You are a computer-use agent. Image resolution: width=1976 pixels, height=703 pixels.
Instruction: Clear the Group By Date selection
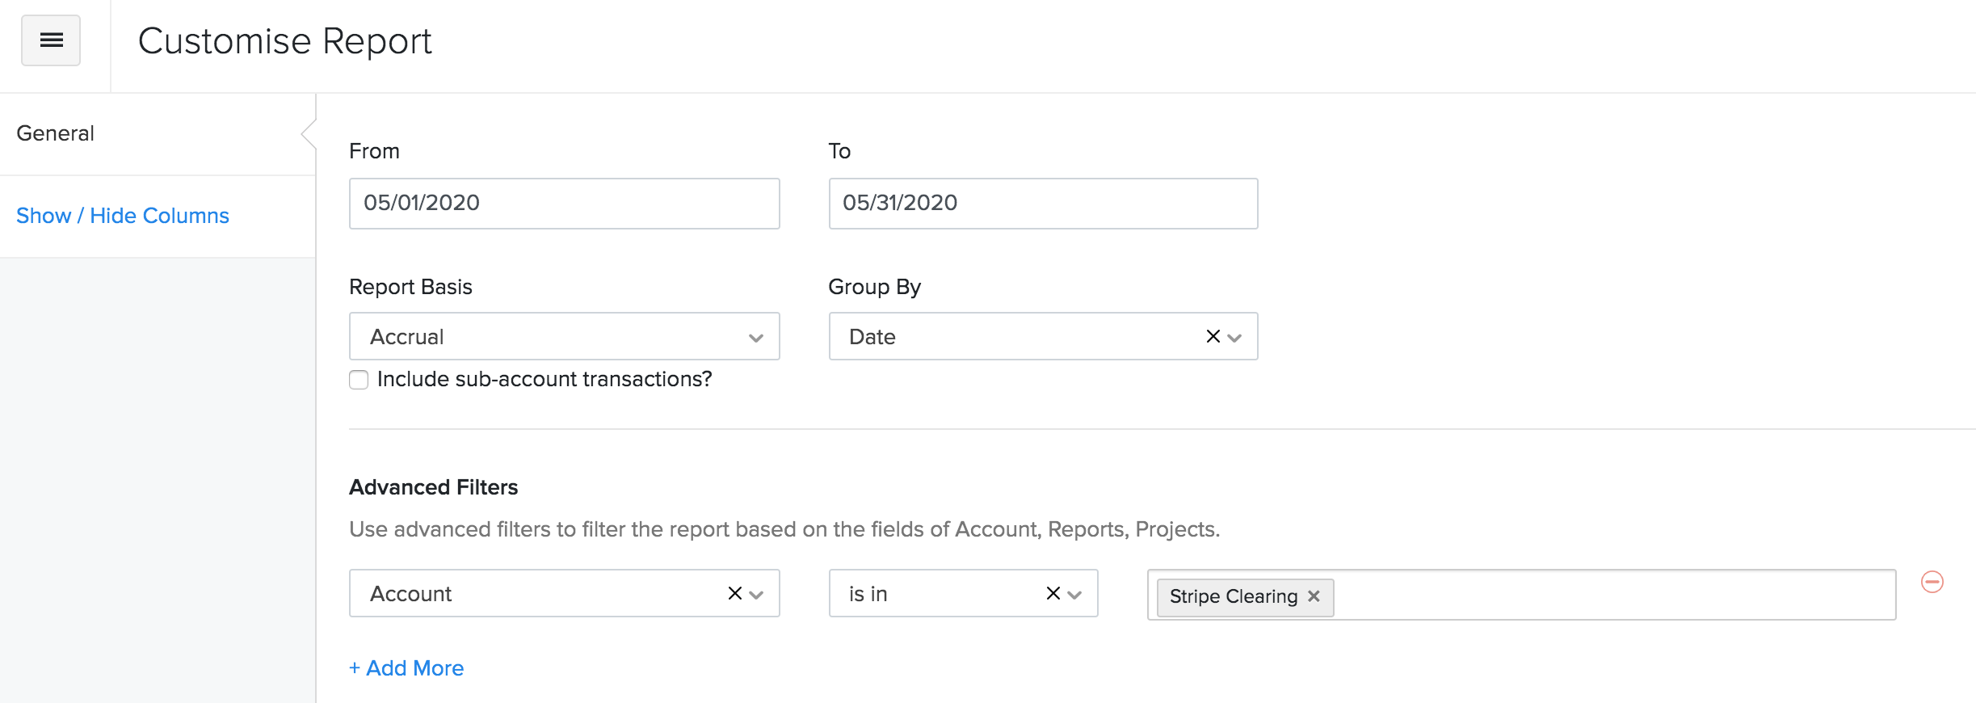(x=1213, y=336)
